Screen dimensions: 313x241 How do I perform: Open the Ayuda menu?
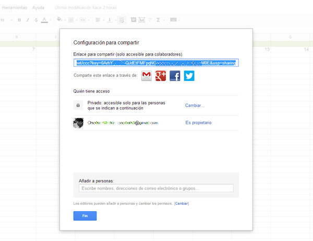pyautogui.click(x=38, y=8)
